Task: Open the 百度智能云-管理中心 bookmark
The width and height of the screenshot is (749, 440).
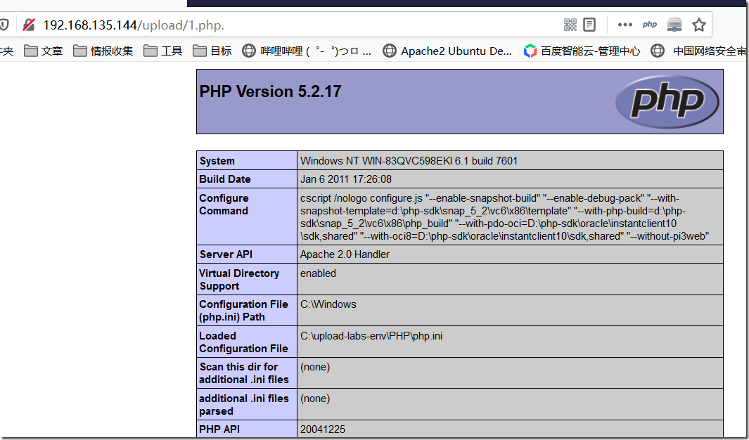Action: 582,51
